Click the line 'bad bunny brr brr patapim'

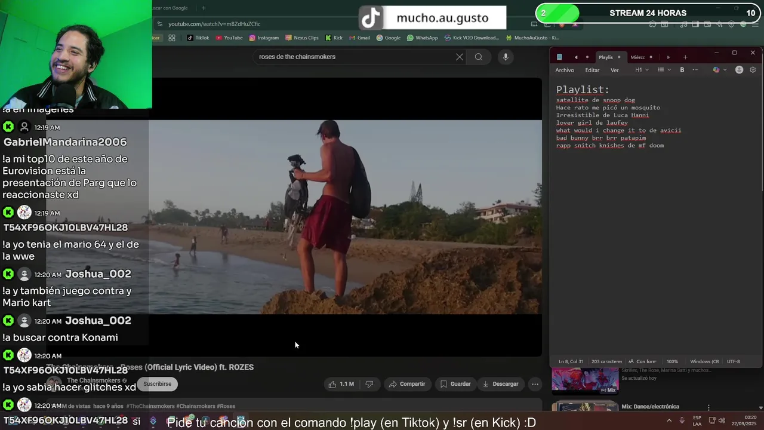pos(601,138)
